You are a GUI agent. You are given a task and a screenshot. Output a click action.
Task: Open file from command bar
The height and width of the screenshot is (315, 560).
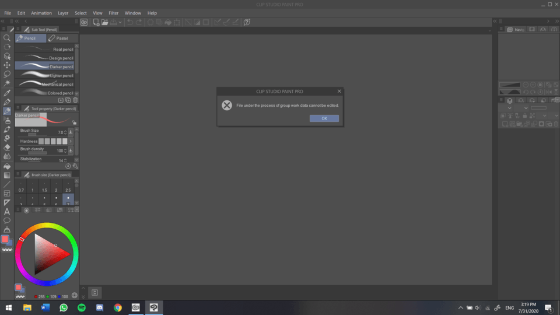104,22
